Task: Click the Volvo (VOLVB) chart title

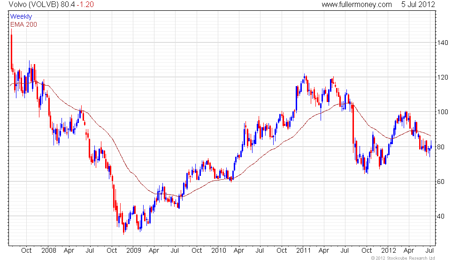Action: 34,4
